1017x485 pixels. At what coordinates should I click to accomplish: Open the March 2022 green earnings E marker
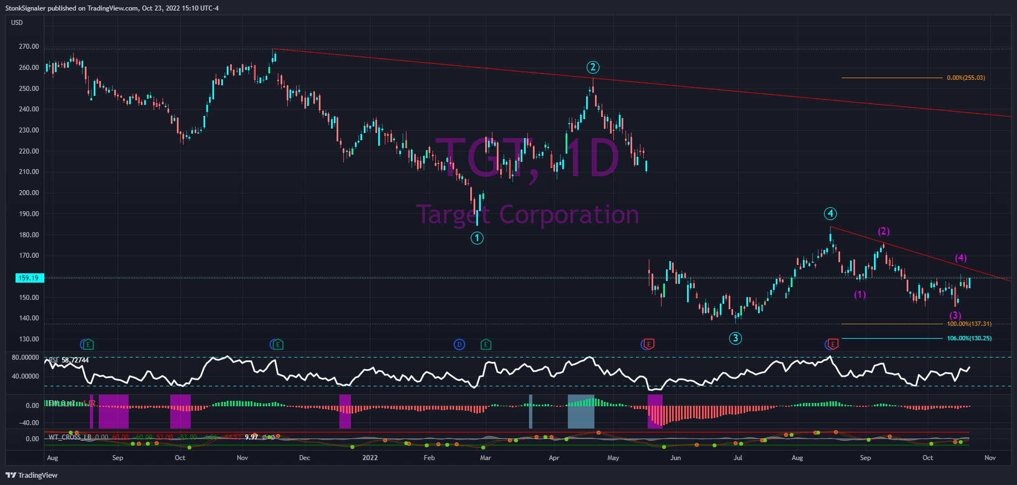pyautogui.click(x=486, y=345)
